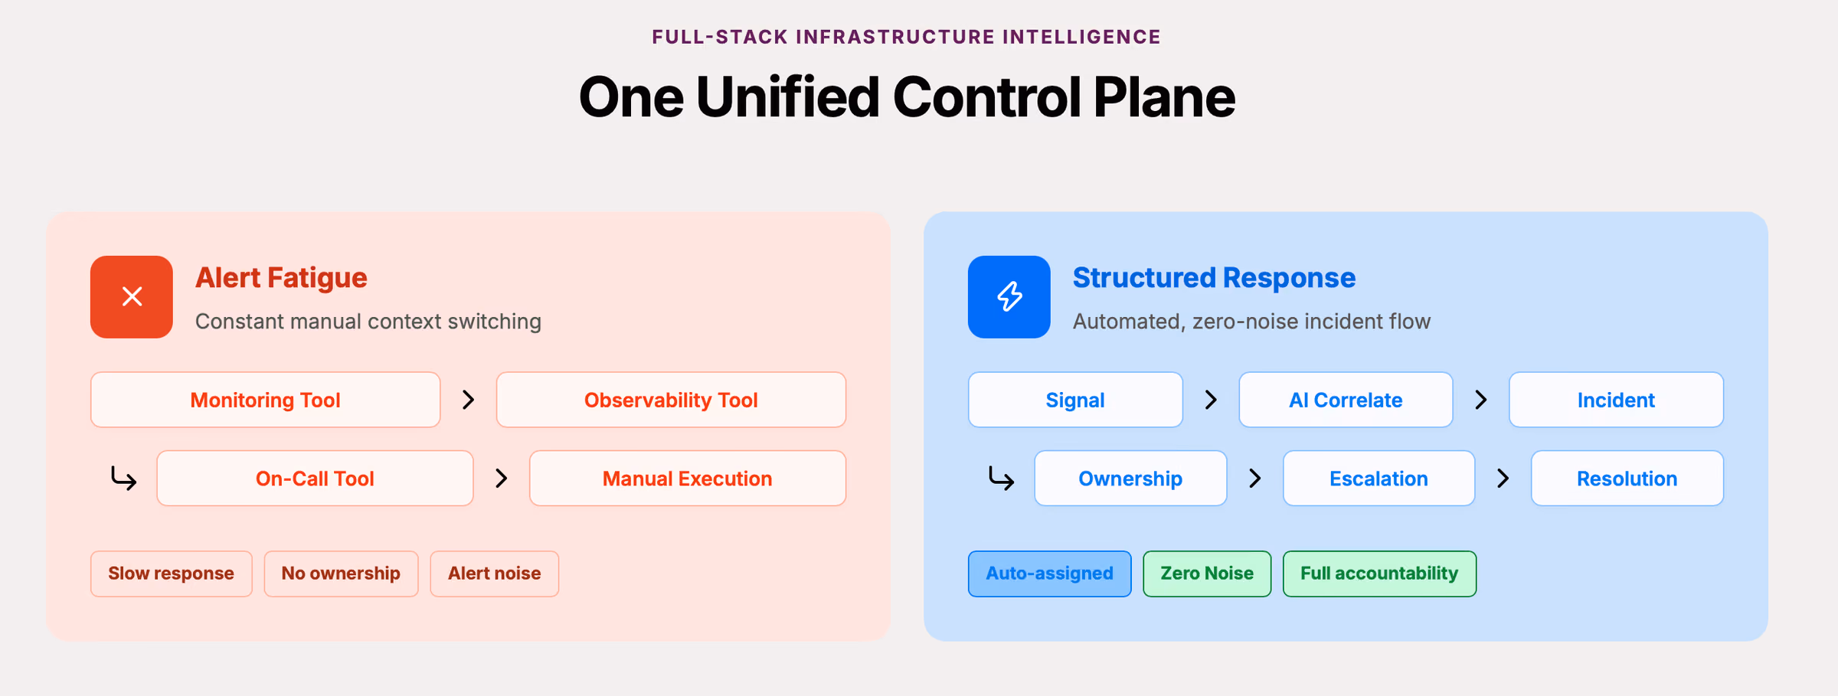Open the AI Correlate step
Viewport: 1838px width, 696px height.
pos(1346,400)
